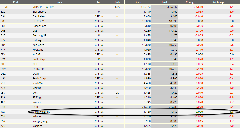Viewport: 240px width, 128px height.
Task: Select the Open column header
Action: pyautogui.click(x=138, y=2)
